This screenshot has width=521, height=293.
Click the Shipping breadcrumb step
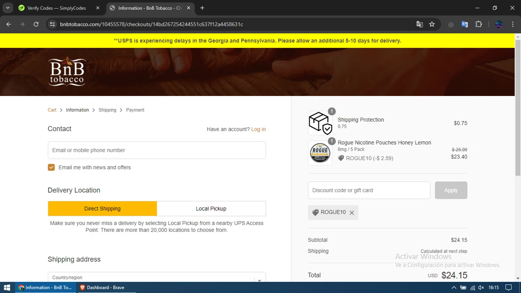tap(107, 110)
